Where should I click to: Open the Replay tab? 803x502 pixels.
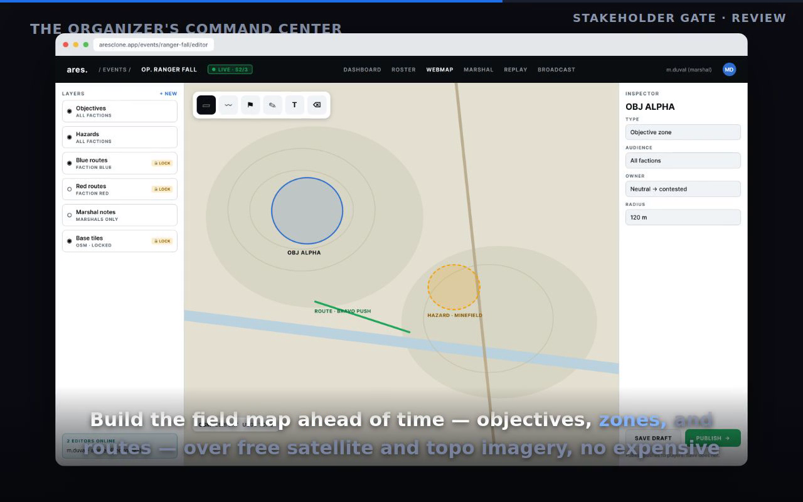pyautogui.click(x=516, y=70)
